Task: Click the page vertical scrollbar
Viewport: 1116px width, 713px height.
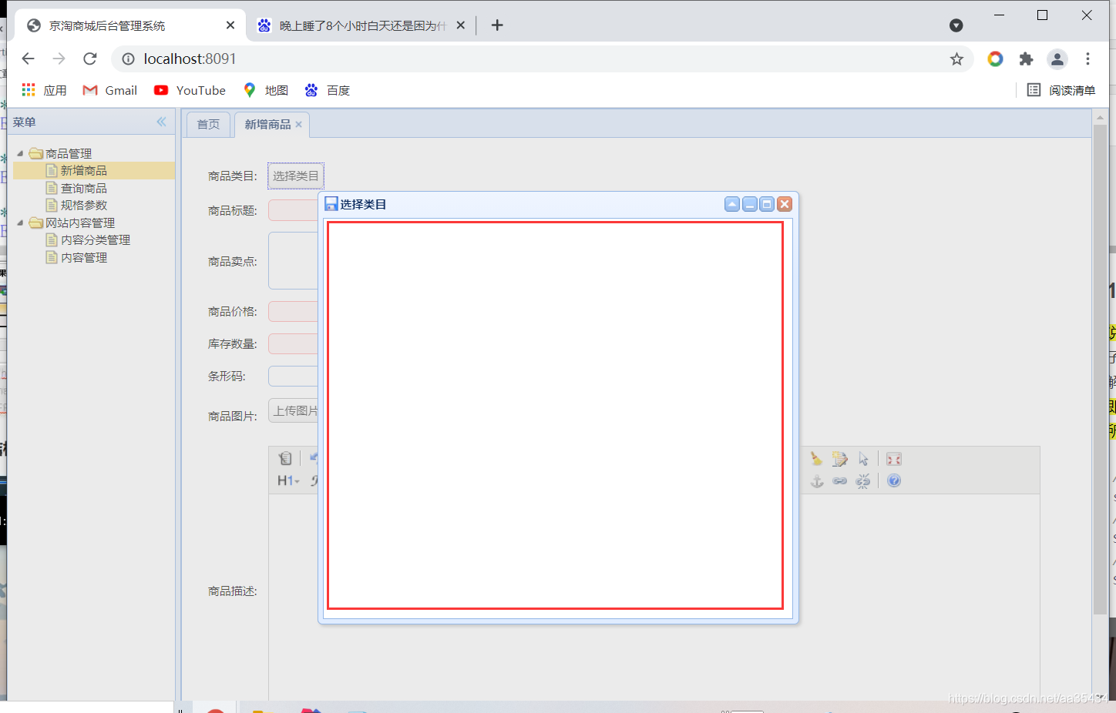Action: pyautogui.click(x=1100, y=370)
